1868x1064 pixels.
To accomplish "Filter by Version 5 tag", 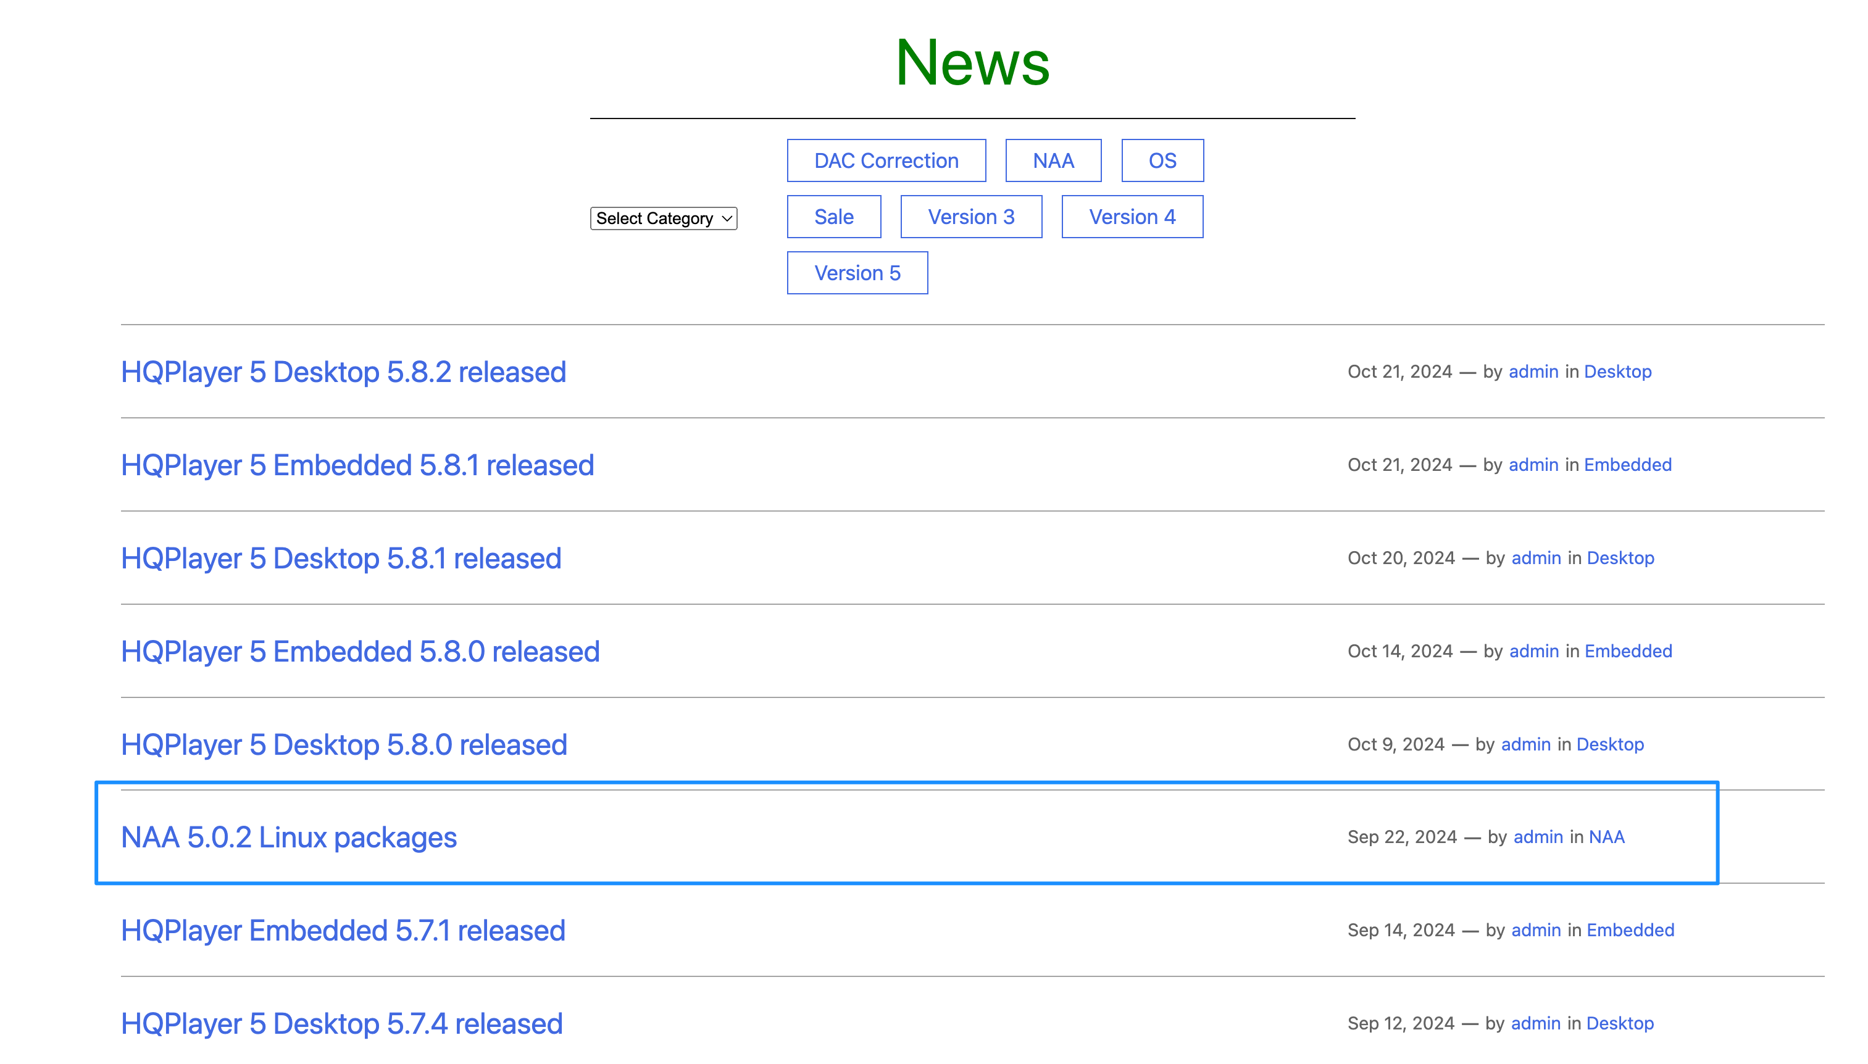I will point(857,273).
